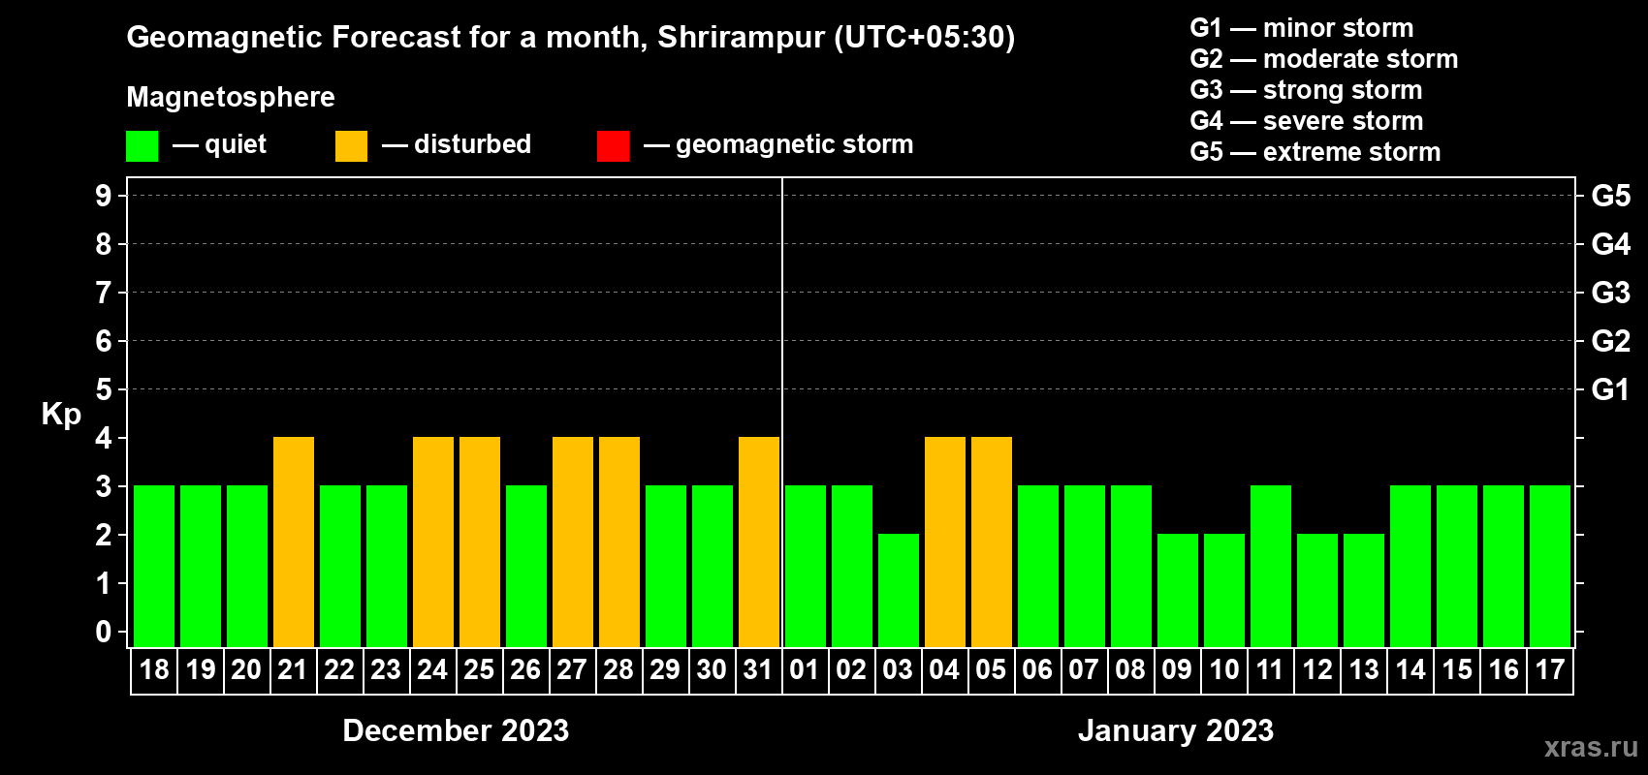Viewport: 1648px width, 775px height.
Task: Click the 0 value on Kp axis
Action: pyautogui.click(x=104, y=632)
